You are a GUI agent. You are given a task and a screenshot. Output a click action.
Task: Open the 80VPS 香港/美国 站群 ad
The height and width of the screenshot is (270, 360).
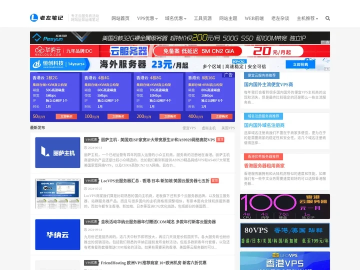285,235
